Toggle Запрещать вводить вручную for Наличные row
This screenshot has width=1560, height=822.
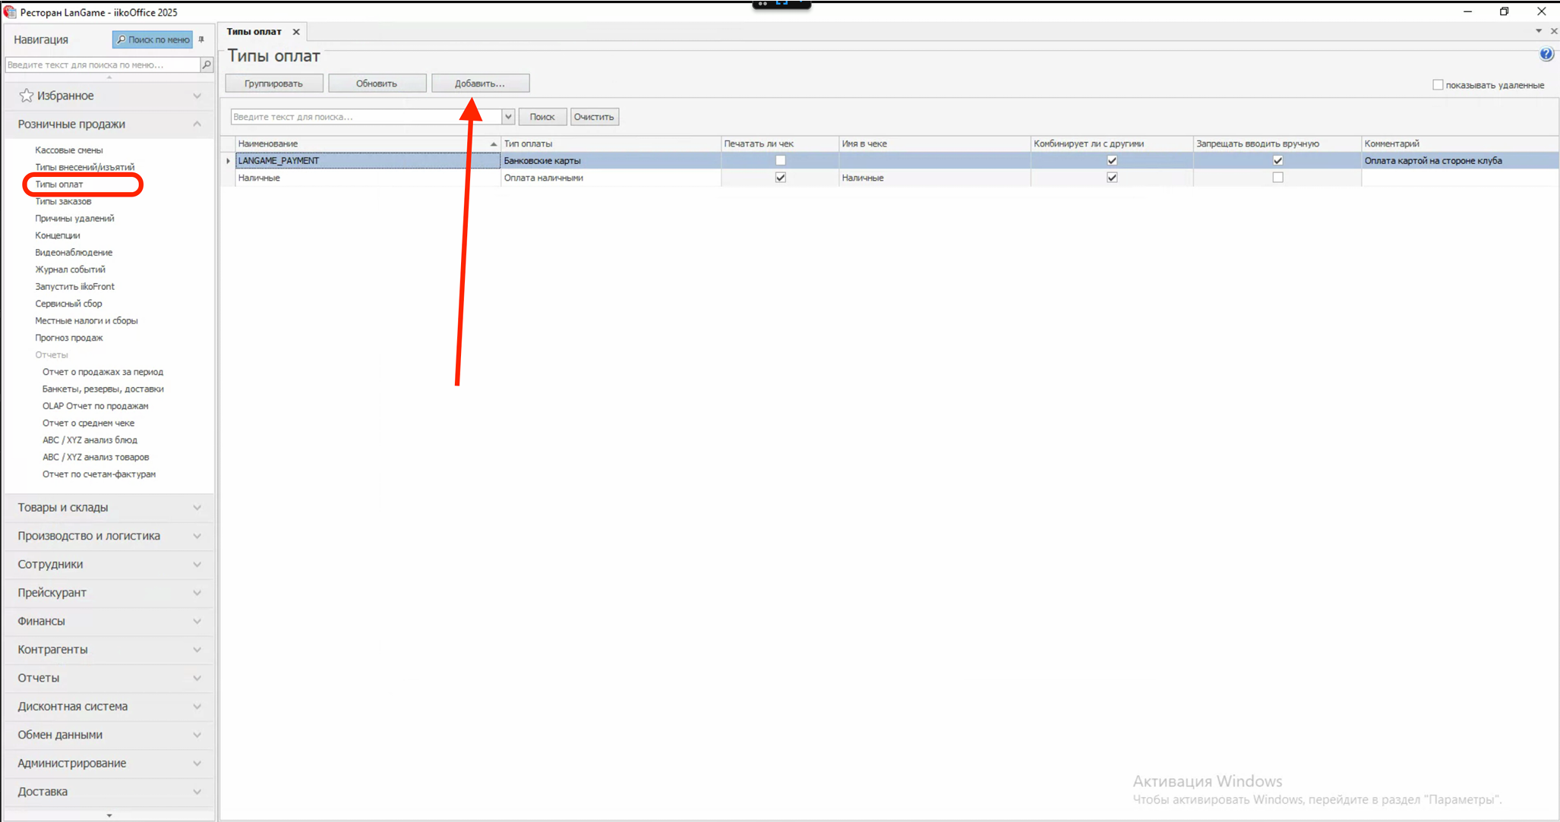pos(1277,178)
